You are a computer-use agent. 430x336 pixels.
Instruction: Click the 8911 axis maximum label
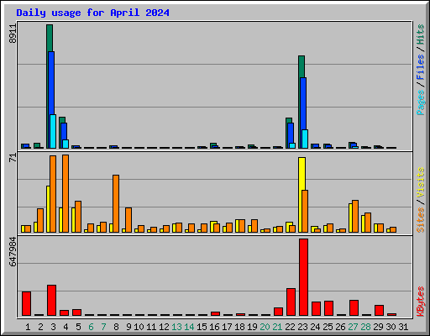pos(13,34)
